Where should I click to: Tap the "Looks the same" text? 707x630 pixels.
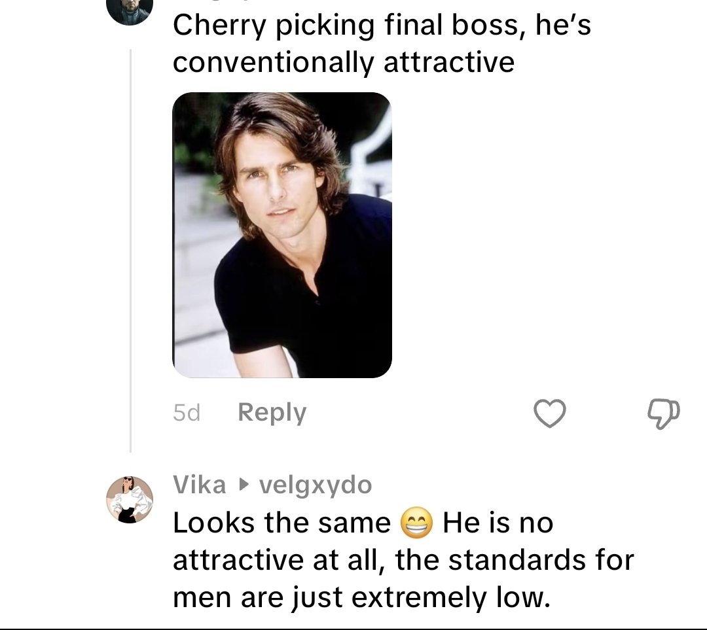[281, 523]
